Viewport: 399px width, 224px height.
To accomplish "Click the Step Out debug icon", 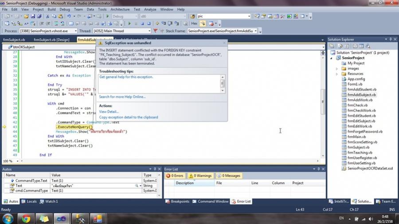I will click(176, 23).
